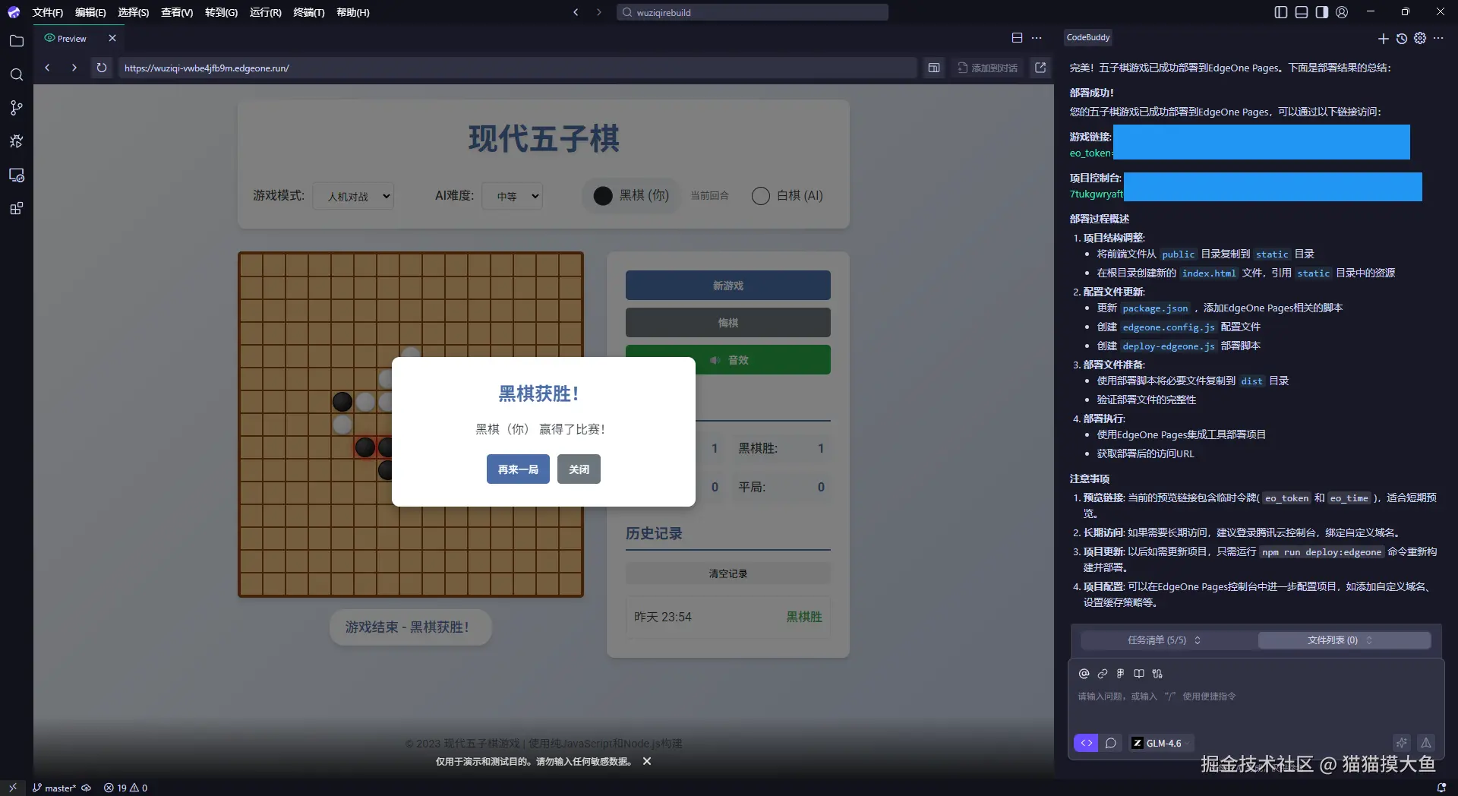Open knowledge book icon in chat toolbar
Screen dimensions: 1458x796
tap(1139, 674)
